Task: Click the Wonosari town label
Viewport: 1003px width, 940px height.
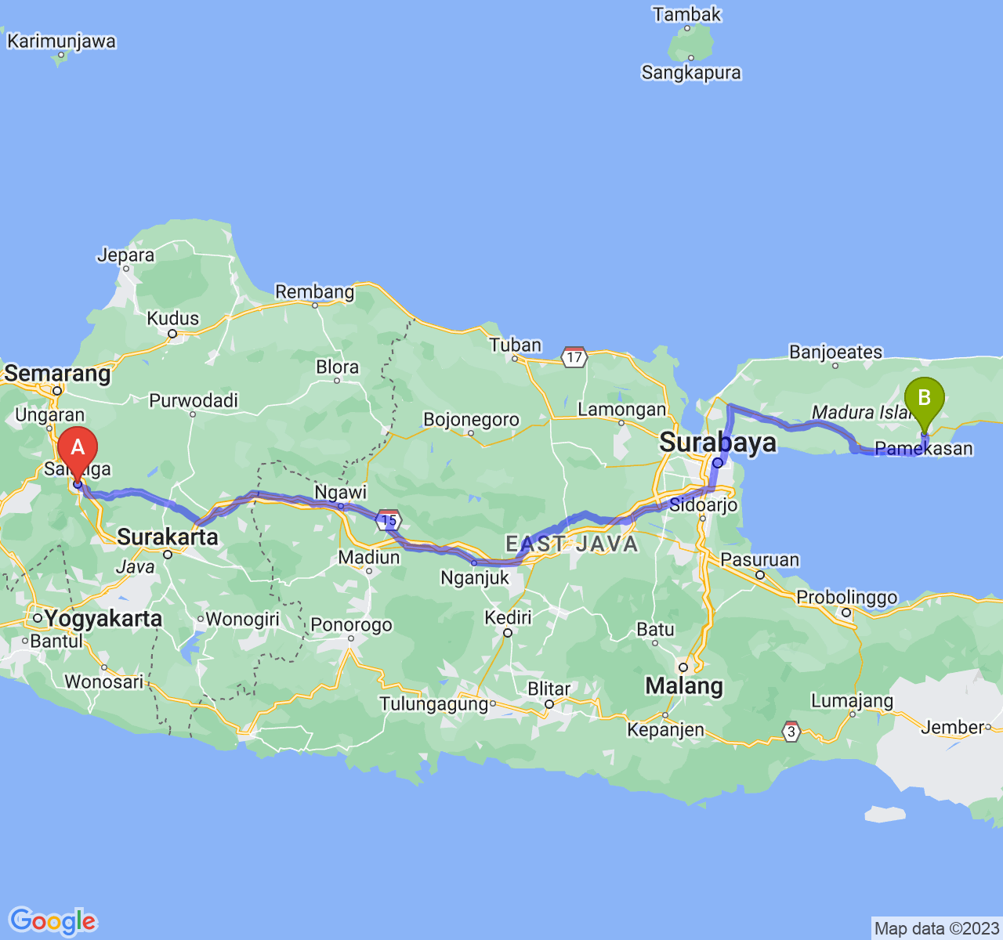Action: 104,681
